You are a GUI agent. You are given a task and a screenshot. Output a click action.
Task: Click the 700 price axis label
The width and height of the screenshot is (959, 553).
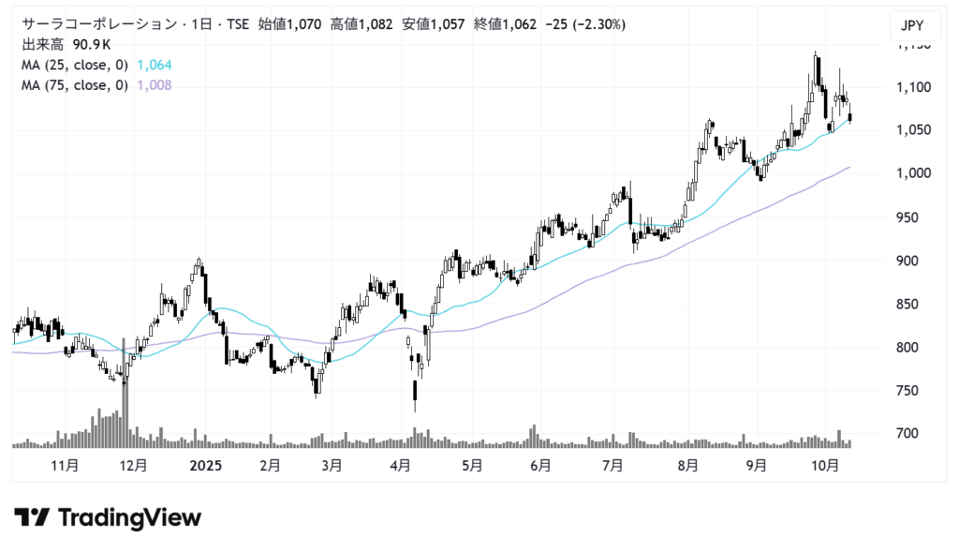(906, 434)
